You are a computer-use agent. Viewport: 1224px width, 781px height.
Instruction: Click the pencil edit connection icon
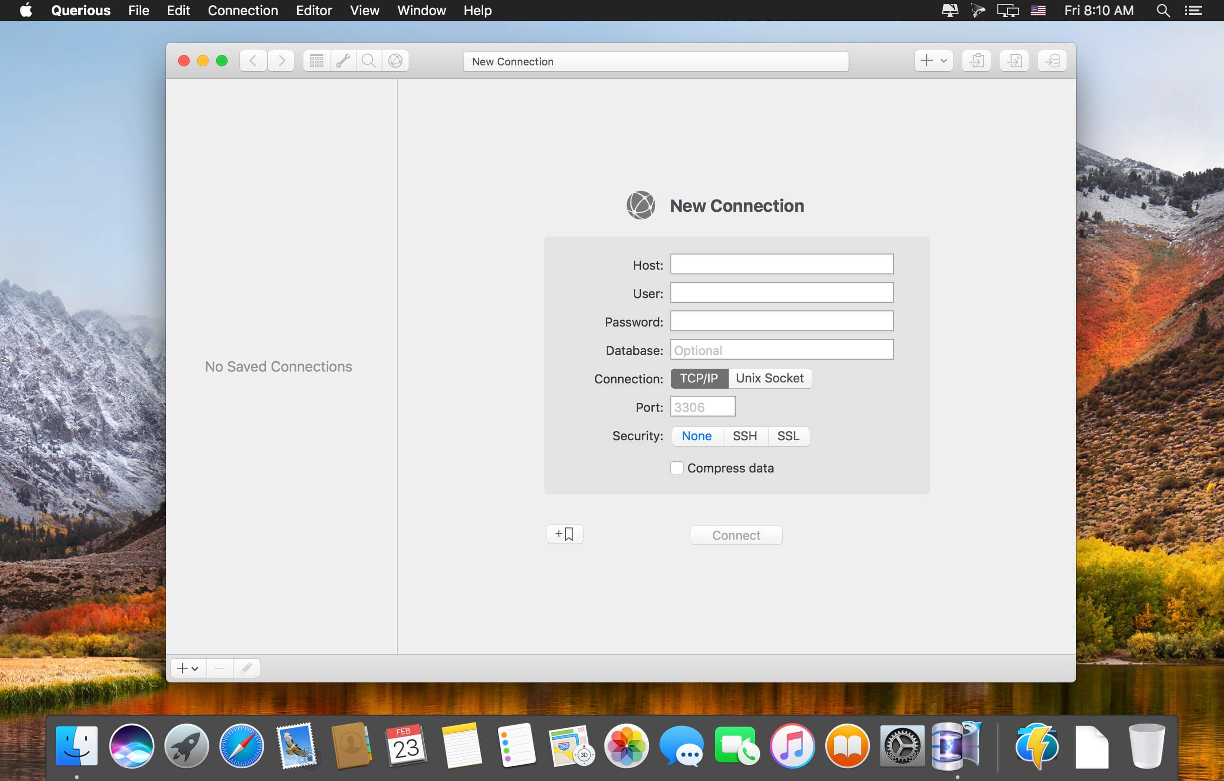pos(247,668)
